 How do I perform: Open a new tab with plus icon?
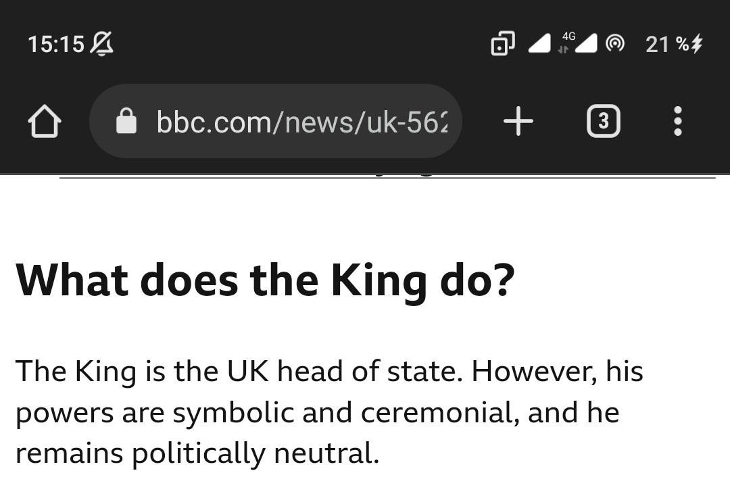point(518,122)
